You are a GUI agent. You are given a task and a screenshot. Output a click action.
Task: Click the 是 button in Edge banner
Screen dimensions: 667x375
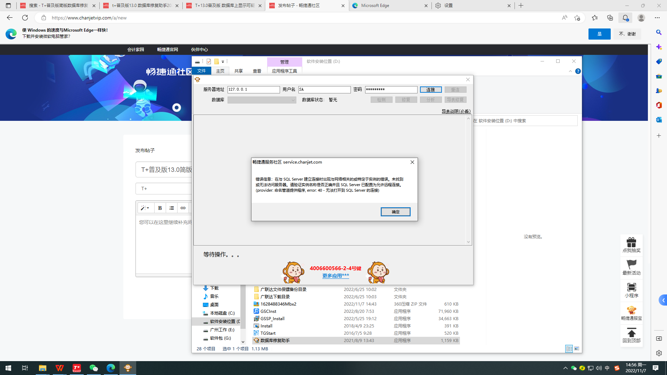599,34
